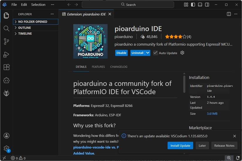Go back with the left arrow
The width and height of the screenshot is (242, 161).
click(69, 5)
